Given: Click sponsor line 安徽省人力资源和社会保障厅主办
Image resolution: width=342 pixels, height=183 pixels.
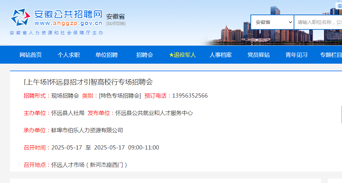Looking at the screenshot, I should pos(56,33).
